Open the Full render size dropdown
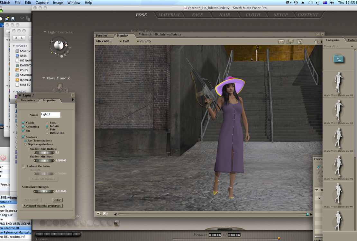357x241 pixels. point(124,41)
